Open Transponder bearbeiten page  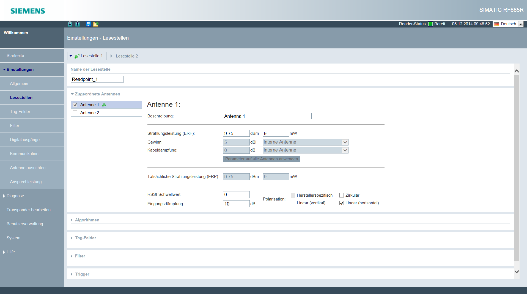(x=32, y=210)
